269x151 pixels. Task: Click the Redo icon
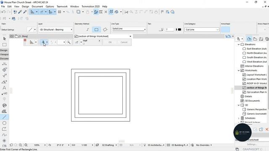point(8,12)
